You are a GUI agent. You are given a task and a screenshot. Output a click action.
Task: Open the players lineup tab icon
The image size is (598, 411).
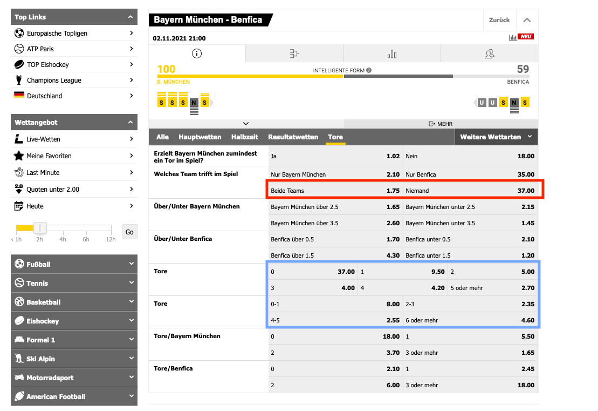click(x=490, y=54)
